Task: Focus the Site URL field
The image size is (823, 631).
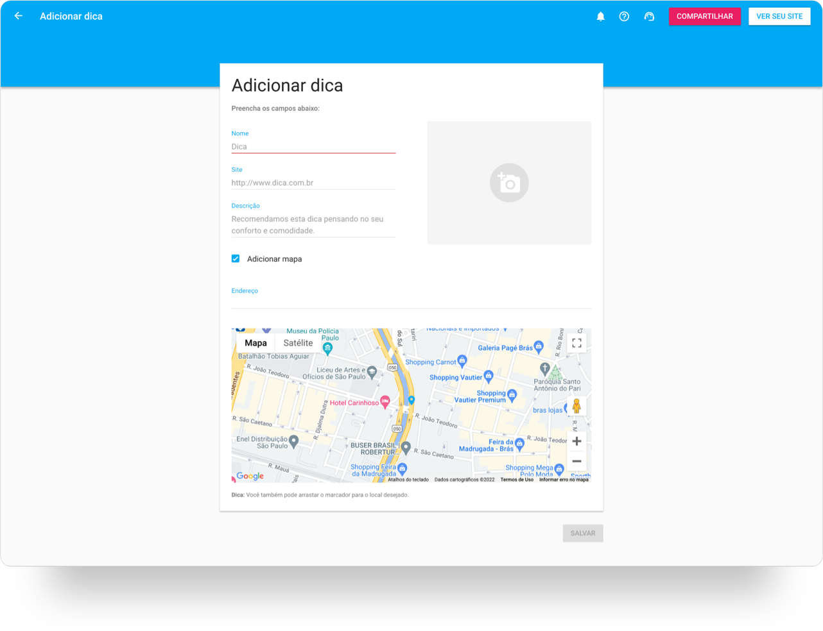Action: coord(313,183)
